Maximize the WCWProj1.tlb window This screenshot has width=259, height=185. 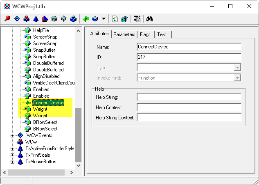(x=230, y=6)
